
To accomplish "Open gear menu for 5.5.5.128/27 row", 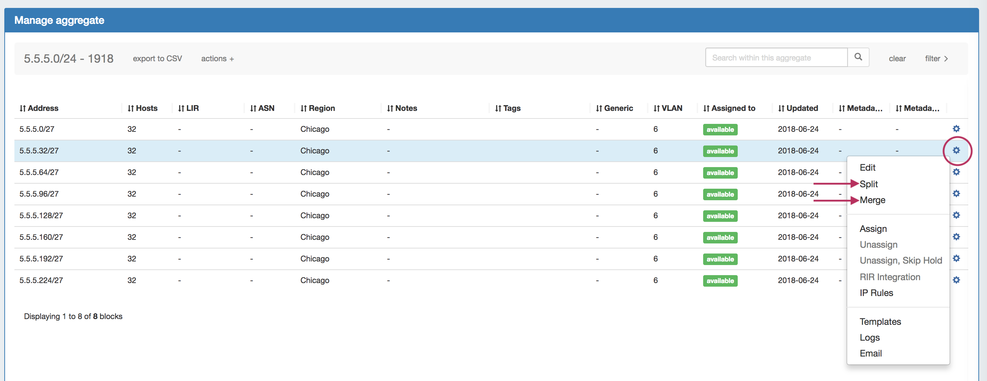I will (956, 215).
